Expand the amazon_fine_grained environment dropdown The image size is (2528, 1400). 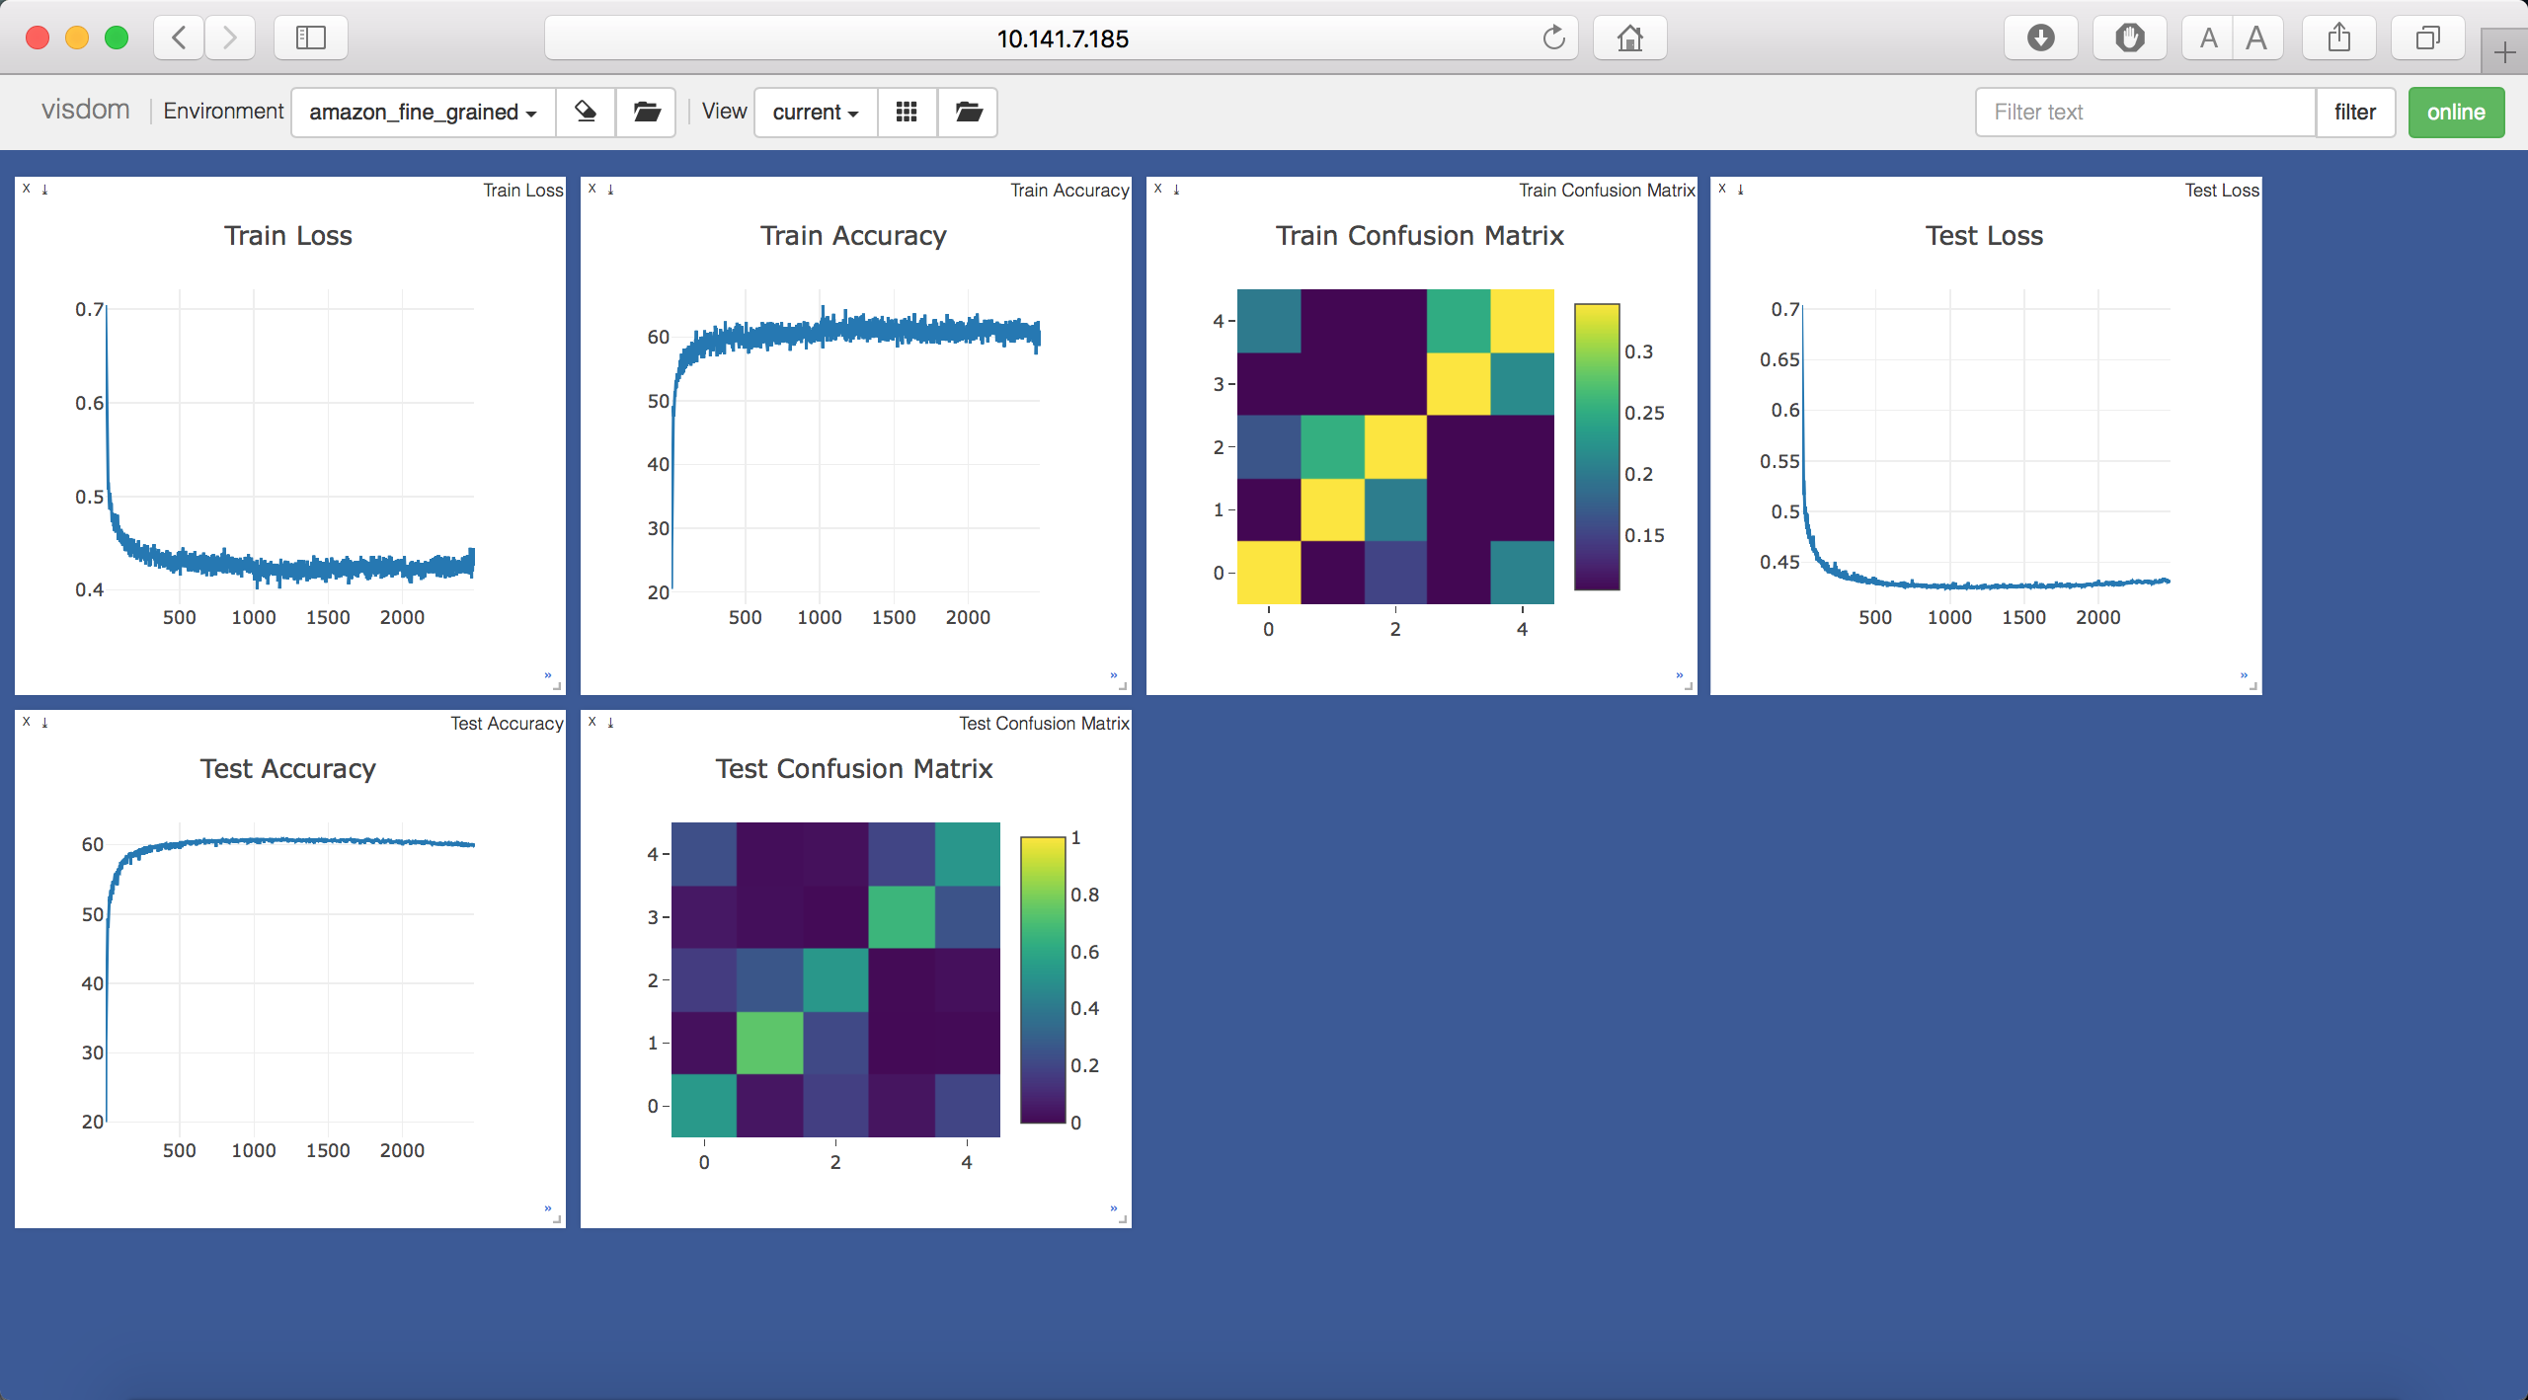423,112
